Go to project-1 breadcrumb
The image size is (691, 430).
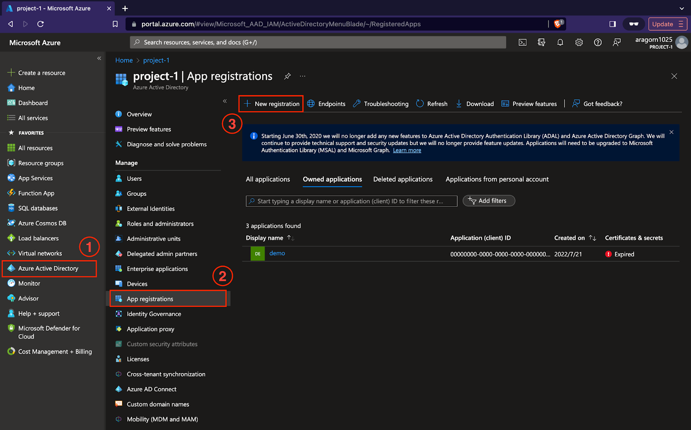pyautogui.click(x=156, y=60)
